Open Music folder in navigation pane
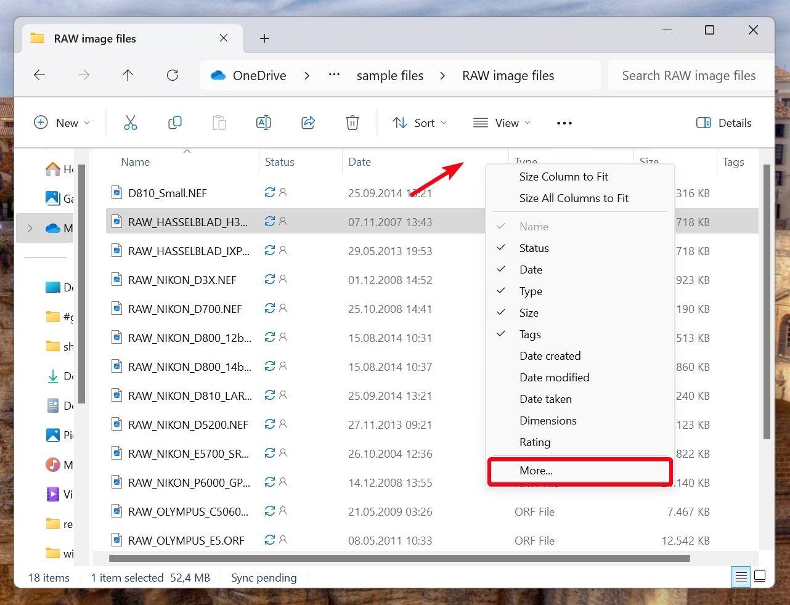Screen dimensions: 790x605 point(59,465)
